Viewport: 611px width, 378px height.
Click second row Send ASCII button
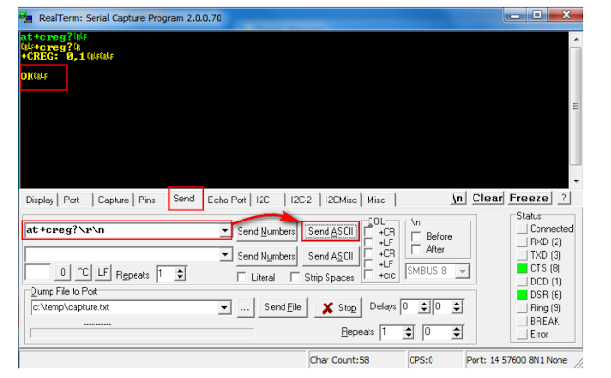coord(330,256)
